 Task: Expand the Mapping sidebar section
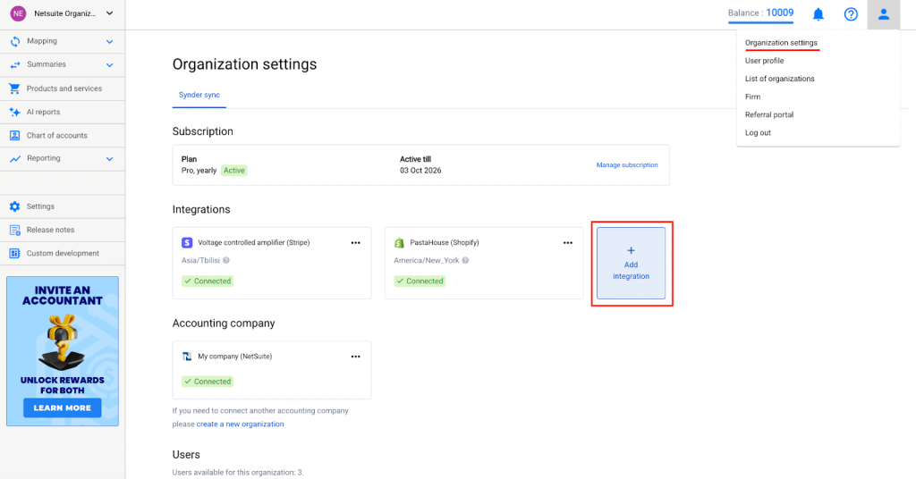coord(109,41)
